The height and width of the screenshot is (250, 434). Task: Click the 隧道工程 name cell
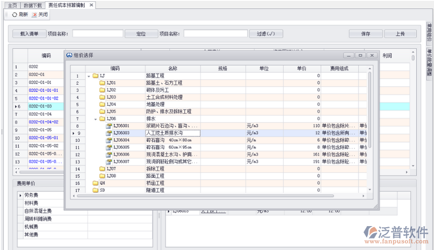[x=173, y=190]
